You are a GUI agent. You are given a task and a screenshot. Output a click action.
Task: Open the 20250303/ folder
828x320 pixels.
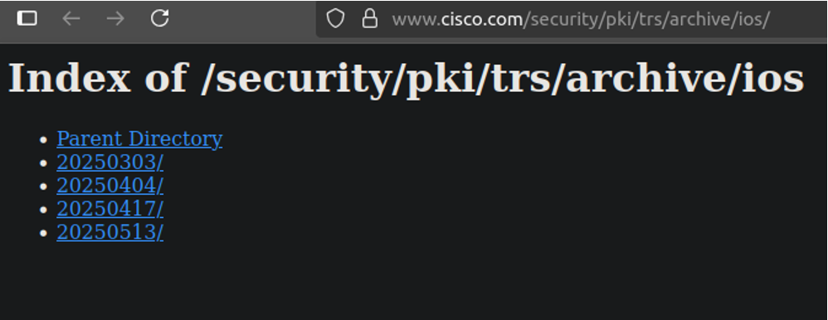[110, 162]
